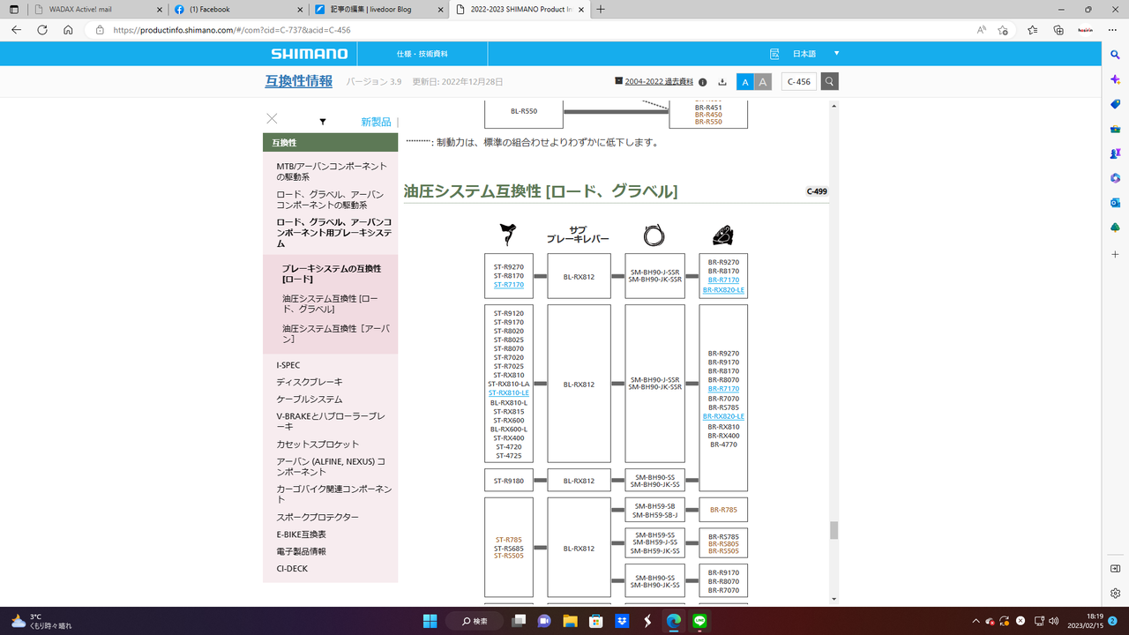The width and height of the screenshot is (1129, 635).
Task: Select 油圧システム互換性 [アーバン] submenu
Action: 335,333
